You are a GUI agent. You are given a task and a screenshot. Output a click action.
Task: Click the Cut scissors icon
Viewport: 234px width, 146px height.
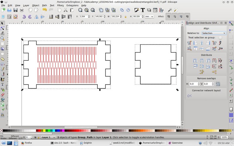[65, 10]
